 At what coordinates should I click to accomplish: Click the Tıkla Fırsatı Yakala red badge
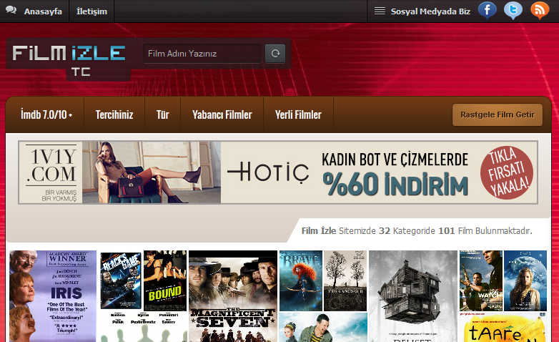(507, 172)
